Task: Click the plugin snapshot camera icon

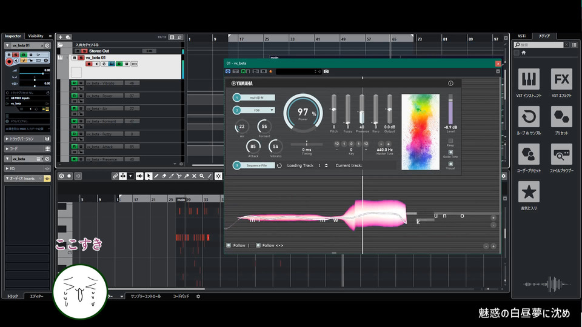Action: click(326, 71)
